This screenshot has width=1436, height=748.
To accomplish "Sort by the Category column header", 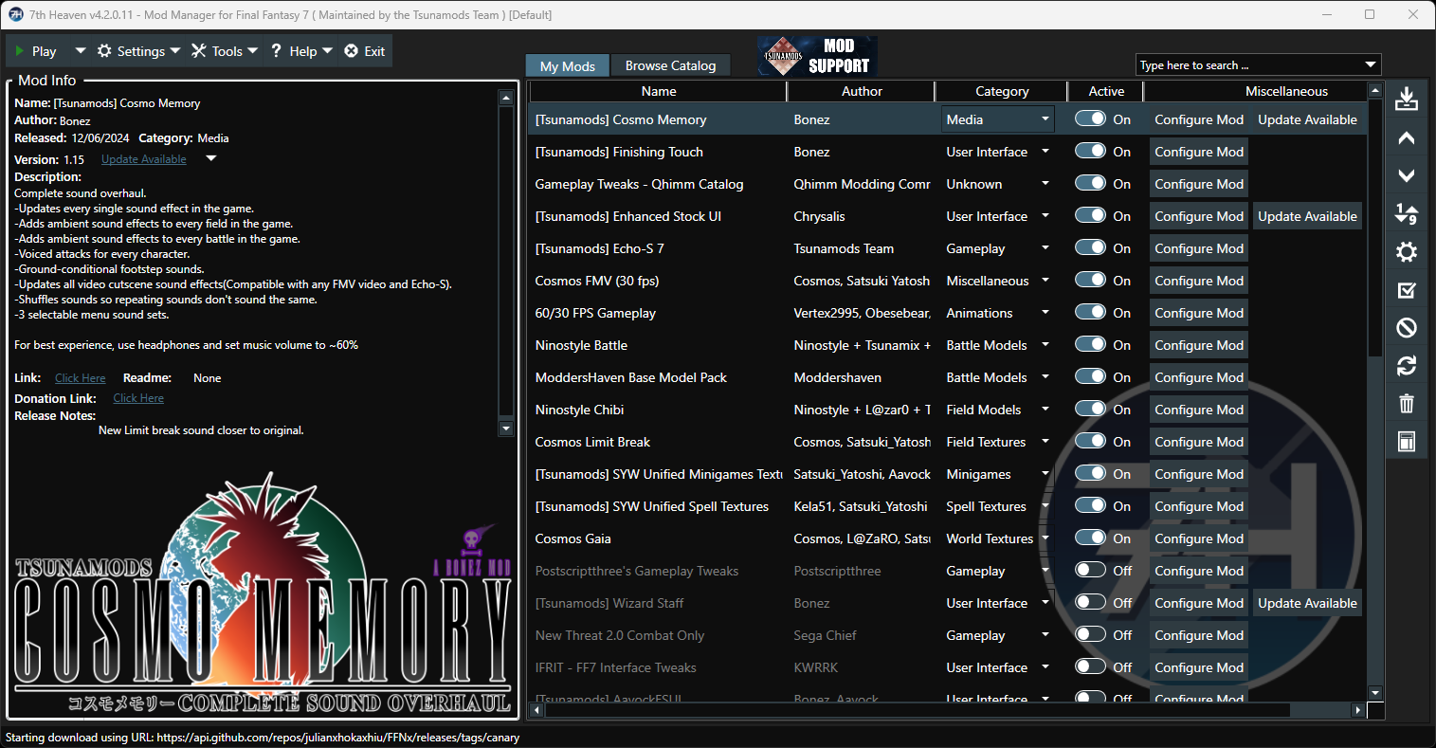I will [1002, 91].
